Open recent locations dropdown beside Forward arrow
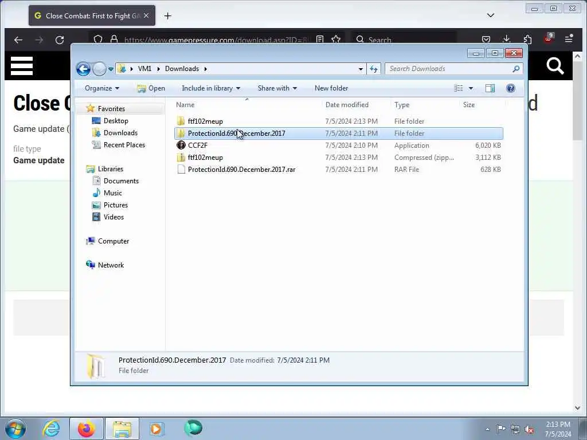This screenshot has width=587, height=440. click(111, 69)
